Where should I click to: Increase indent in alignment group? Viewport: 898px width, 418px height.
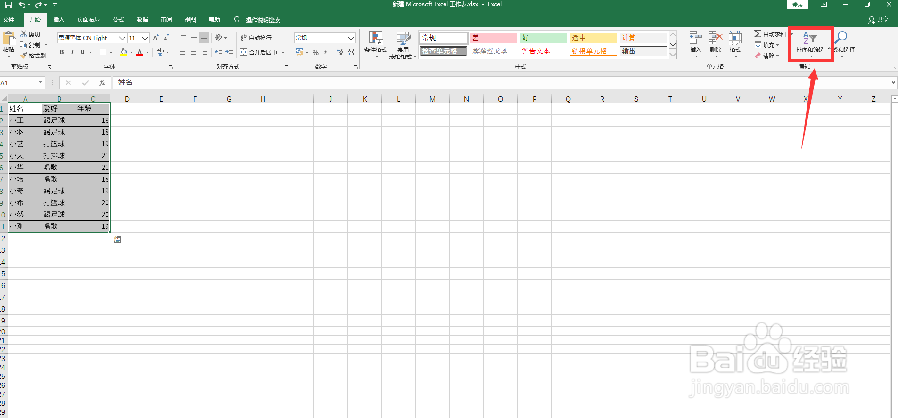point(229,52)
